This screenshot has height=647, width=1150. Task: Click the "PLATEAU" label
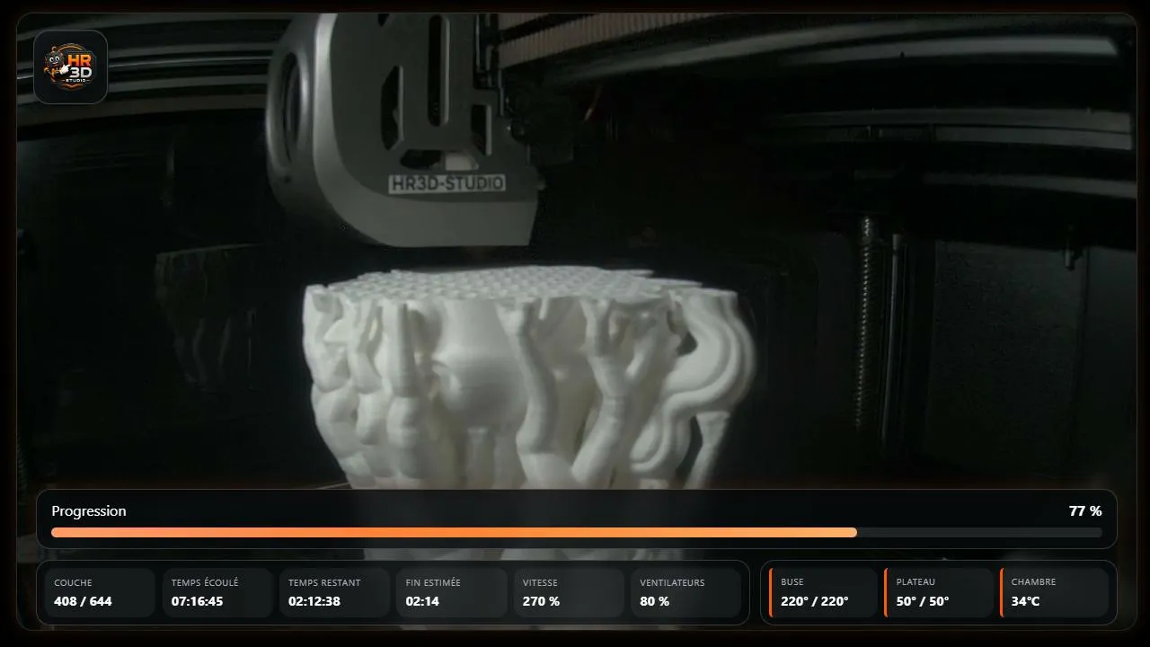click(916, 582)
